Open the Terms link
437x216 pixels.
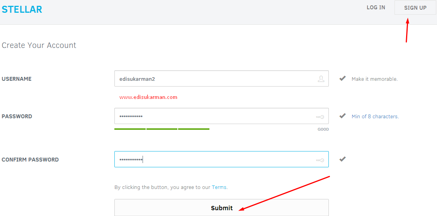click(x=219, y=187)
